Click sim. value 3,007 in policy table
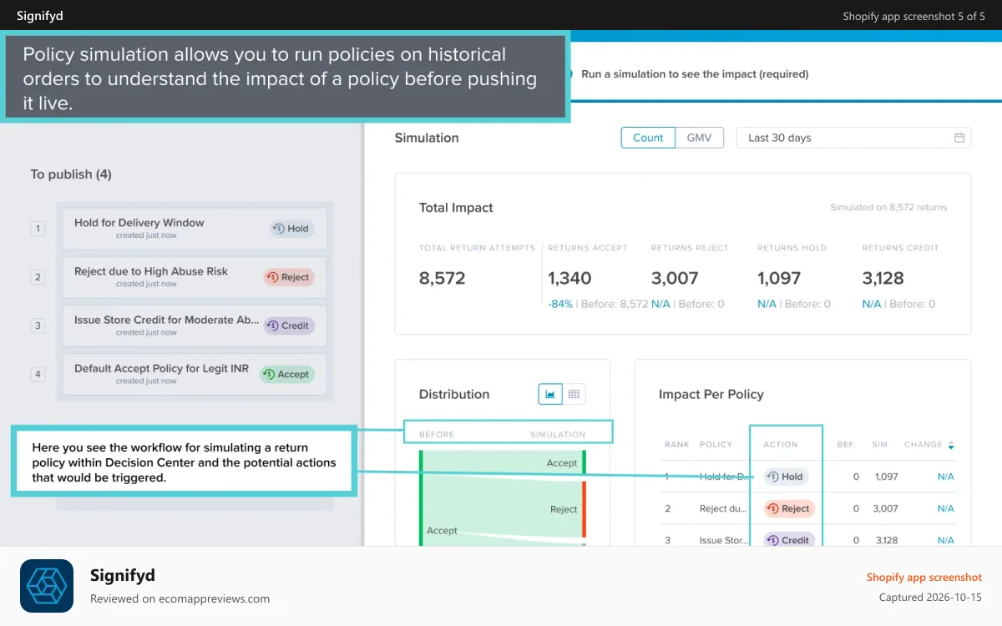 click(x=885, y=508)
